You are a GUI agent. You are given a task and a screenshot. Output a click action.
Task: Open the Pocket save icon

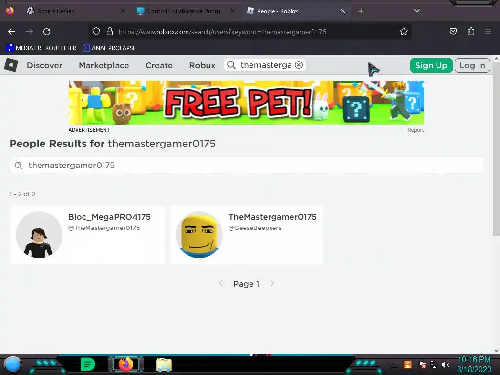tap(453, 31)
